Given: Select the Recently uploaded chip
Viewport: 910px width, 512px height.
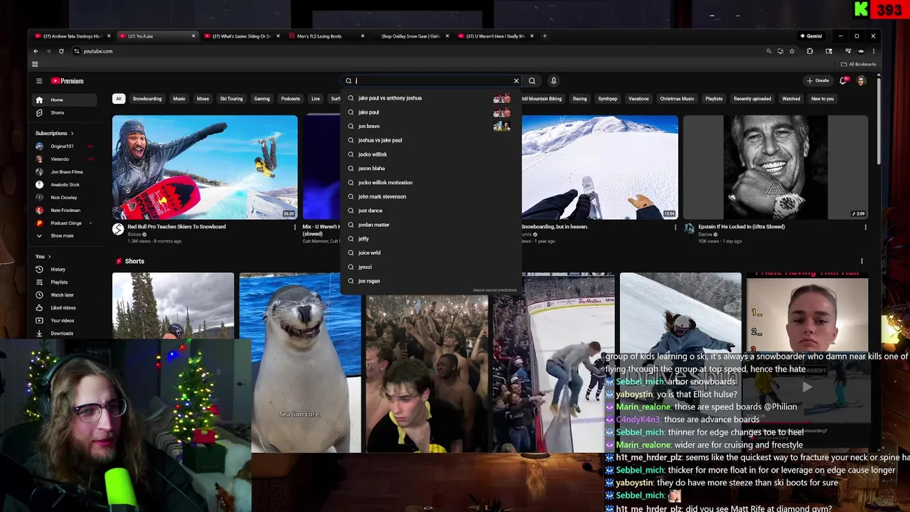Looking at the screenshot, I should [752, 99].
